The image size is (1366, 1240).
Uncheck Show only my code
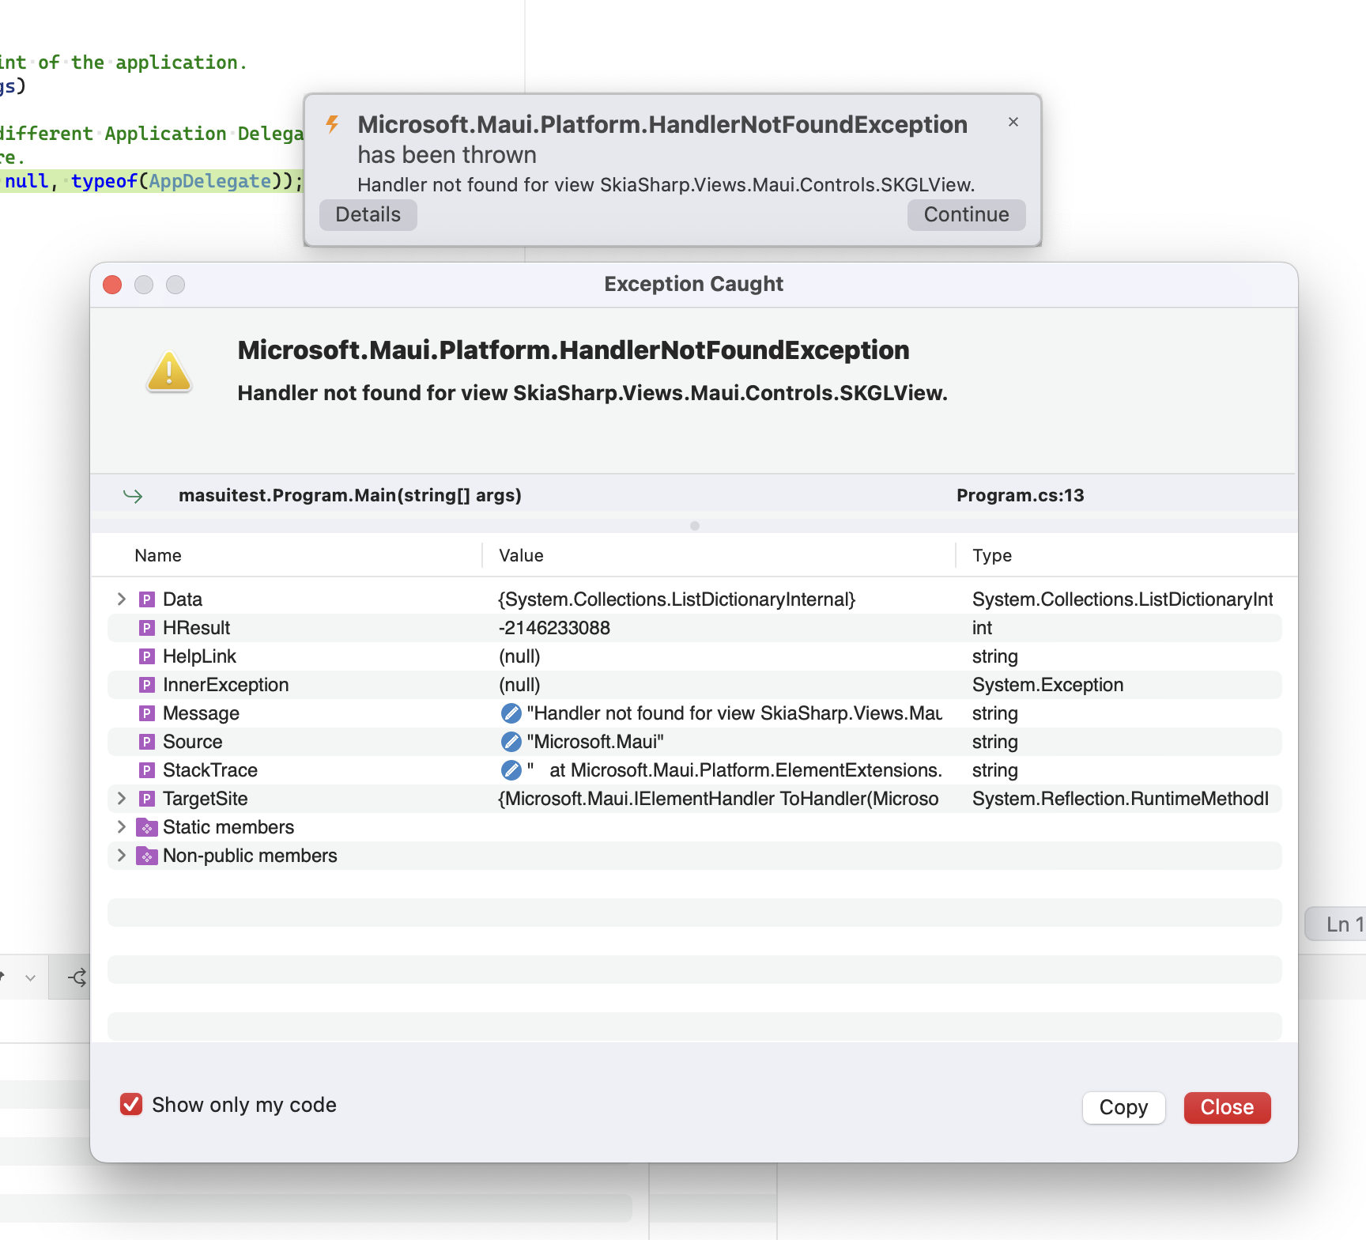(x=132, y=1104)
